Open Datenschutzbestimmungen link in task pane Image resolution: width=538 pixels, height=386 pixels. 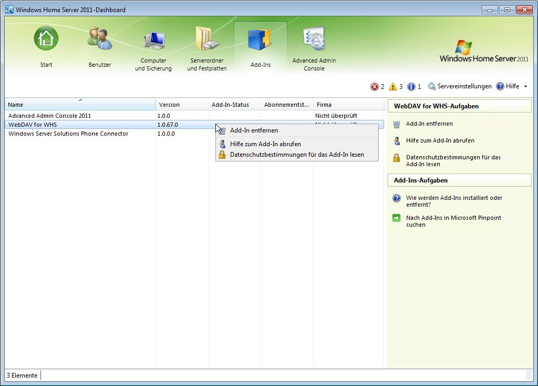(453, 161)
